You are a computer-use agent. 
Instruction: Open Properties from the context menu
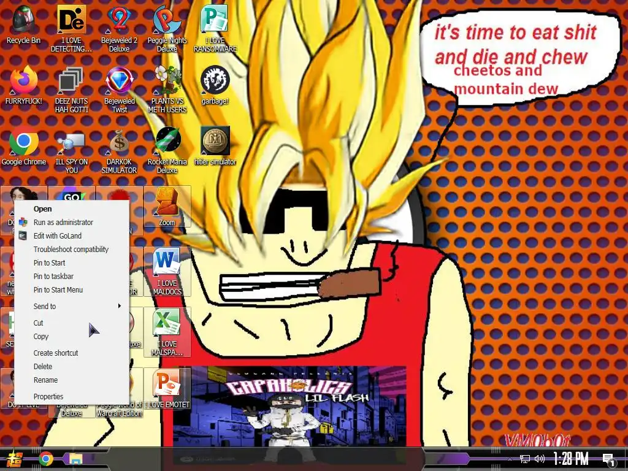72,397
